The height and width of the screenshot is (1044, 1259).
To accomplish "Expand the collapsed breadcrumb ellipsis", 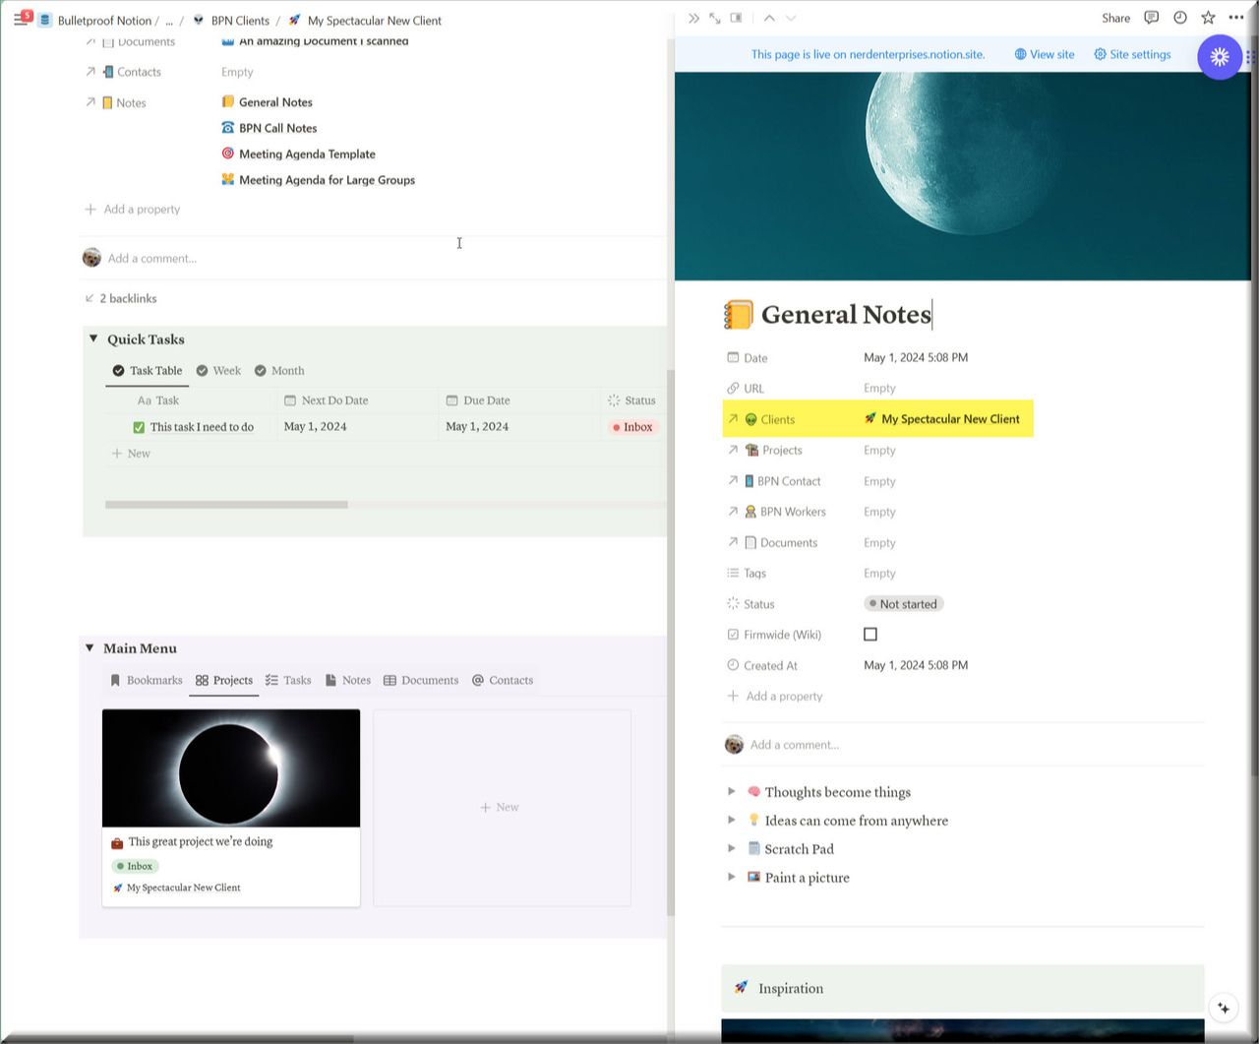I will tap(168, 21).
